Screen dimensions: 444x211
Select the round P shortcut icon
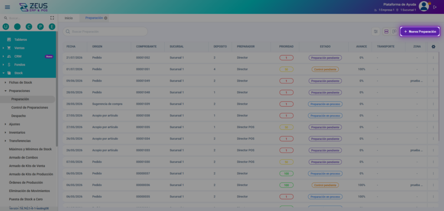40,26
